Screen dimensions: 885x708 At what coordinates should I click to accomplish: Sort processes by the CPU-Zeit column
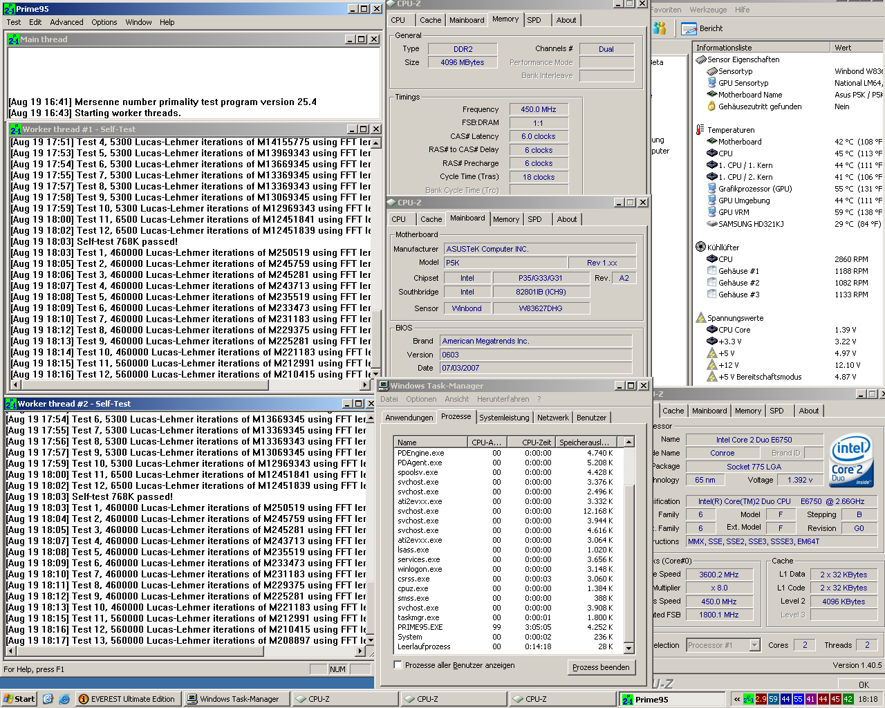click(x=532, y=442)
